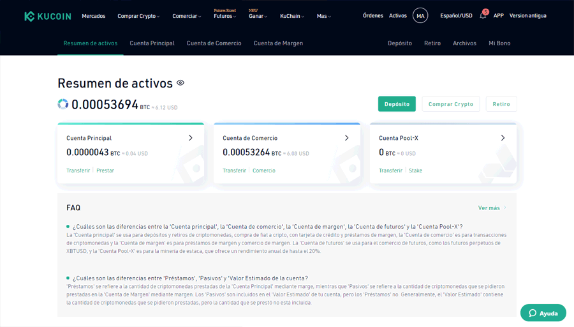574x327 pixels.
Task: Click the Retiro outlined button
Action: point(501,104)
